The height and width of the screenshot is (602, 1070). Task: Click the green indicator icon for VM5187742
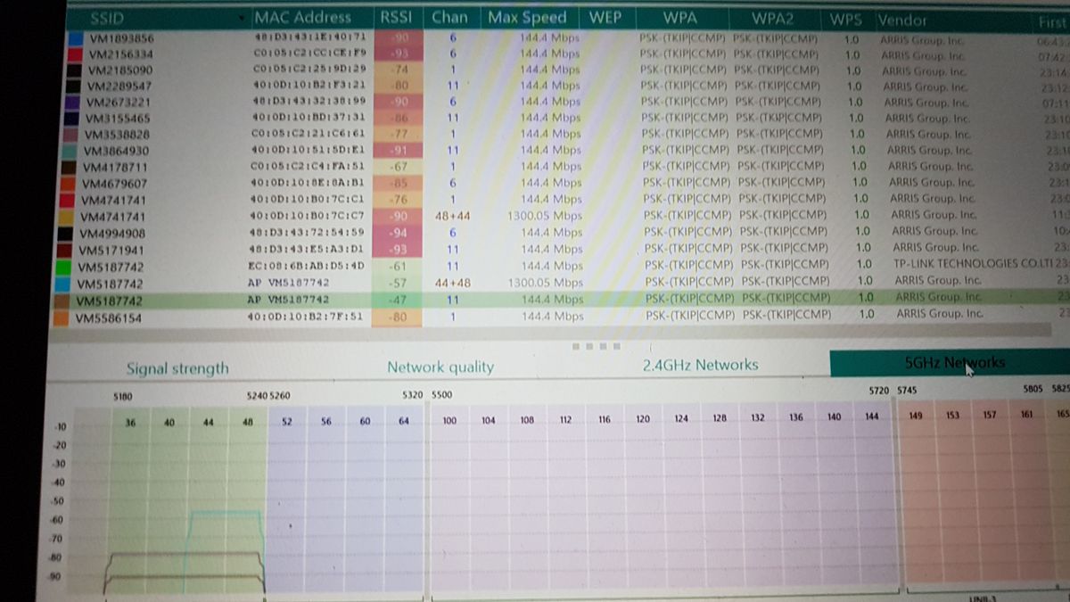tap(71, 264)
